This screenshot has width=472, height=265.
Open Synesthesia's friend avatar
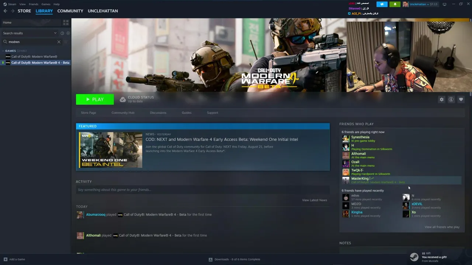point(346,139)
